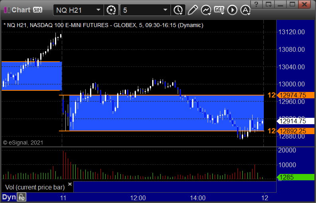The image size is (316, 203).
Task: Click the 12914.75 current price label
Action: [296, 121]
